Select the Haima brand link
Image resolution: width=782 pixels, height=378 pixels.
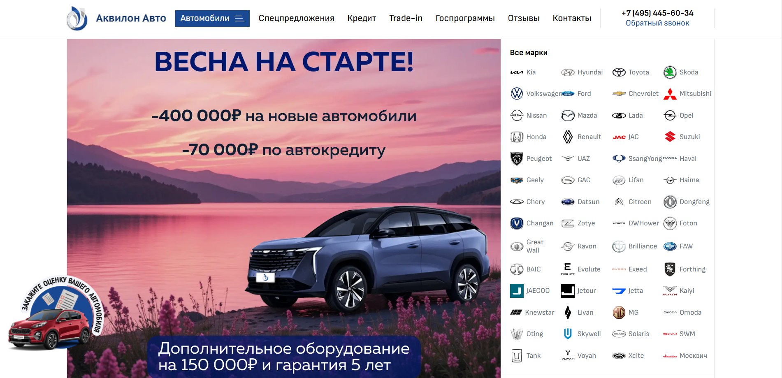(681, 180)
